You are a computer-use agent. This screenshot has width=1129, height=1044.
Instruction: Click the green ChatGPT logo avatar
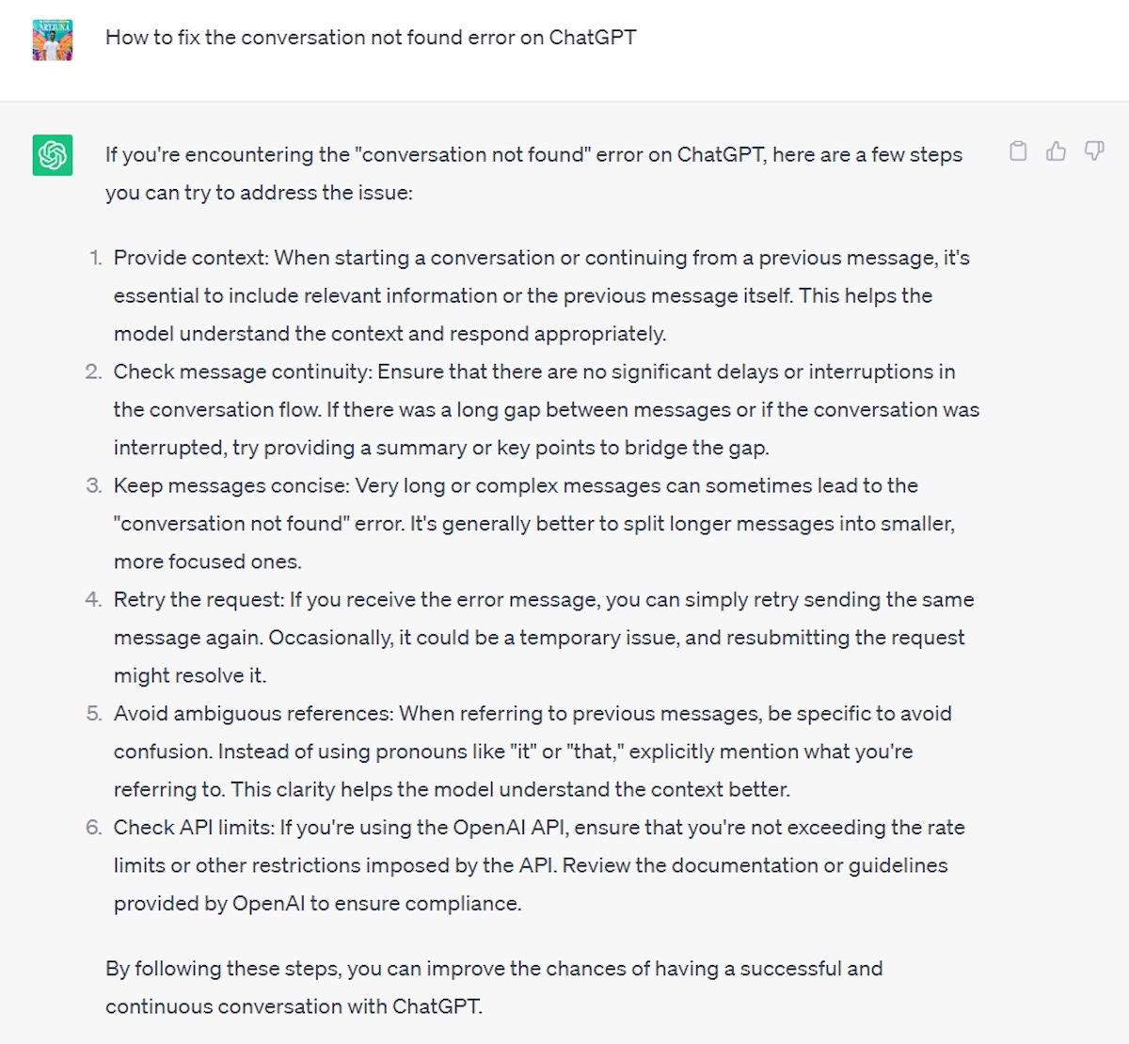[x=53, y=155]
